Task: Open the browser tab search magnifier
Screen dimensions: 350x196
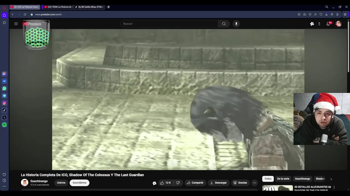Action: (327, 7)
